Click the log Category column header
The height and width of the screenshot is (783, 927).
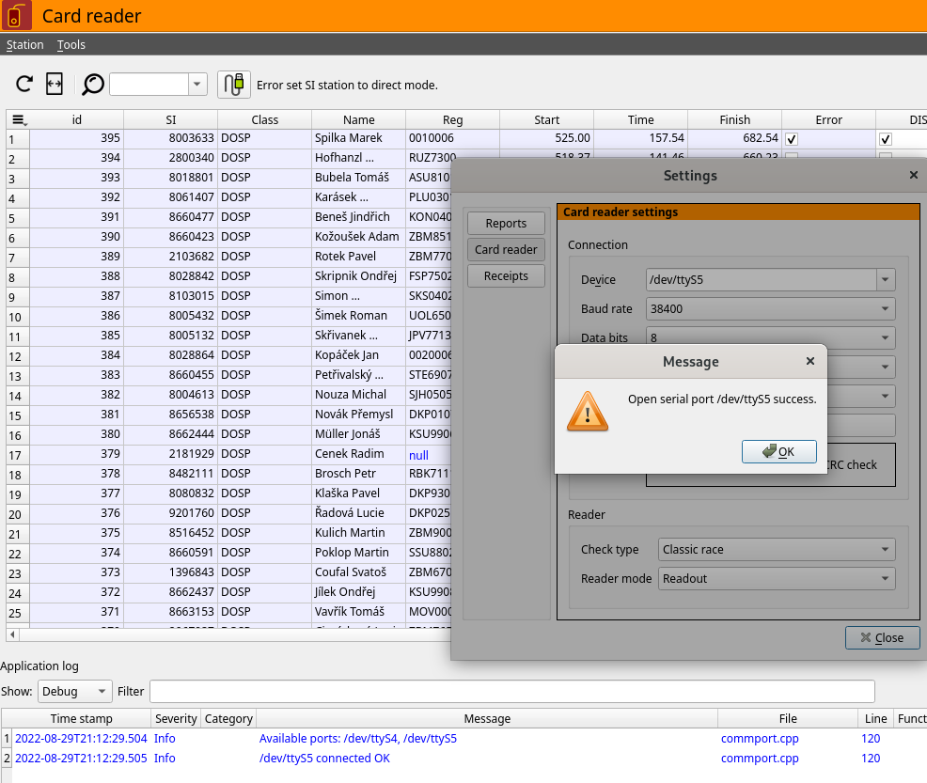228,718
